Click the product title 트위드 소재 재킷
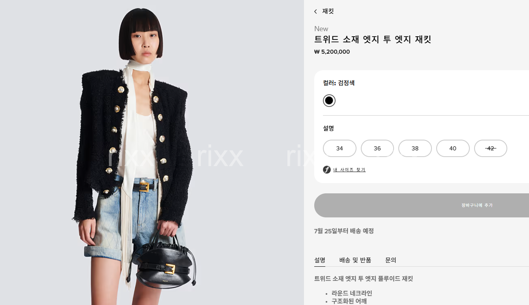The width and height of the screenshot is (529, 305). [373, 39]
